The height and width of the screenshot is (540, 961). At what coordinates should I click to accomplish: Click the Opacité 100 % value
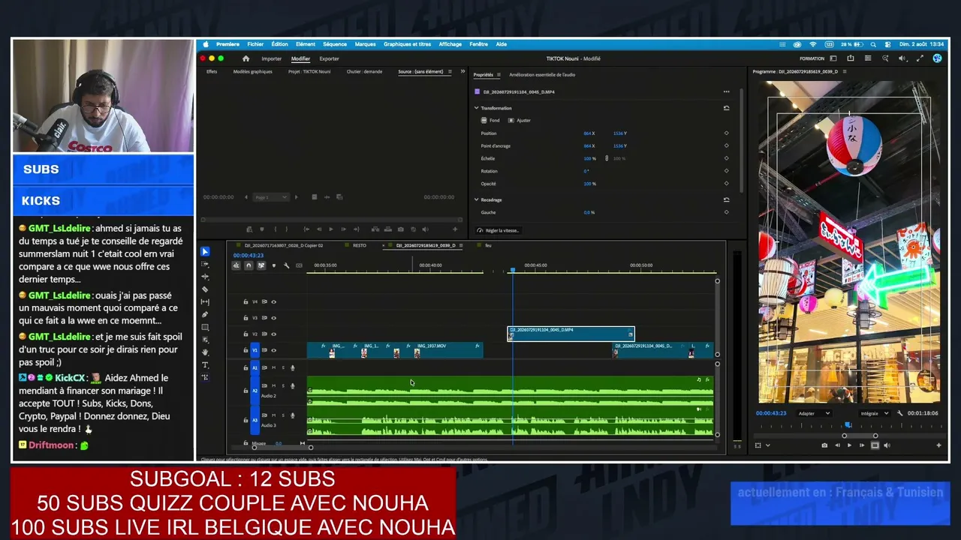590,184
